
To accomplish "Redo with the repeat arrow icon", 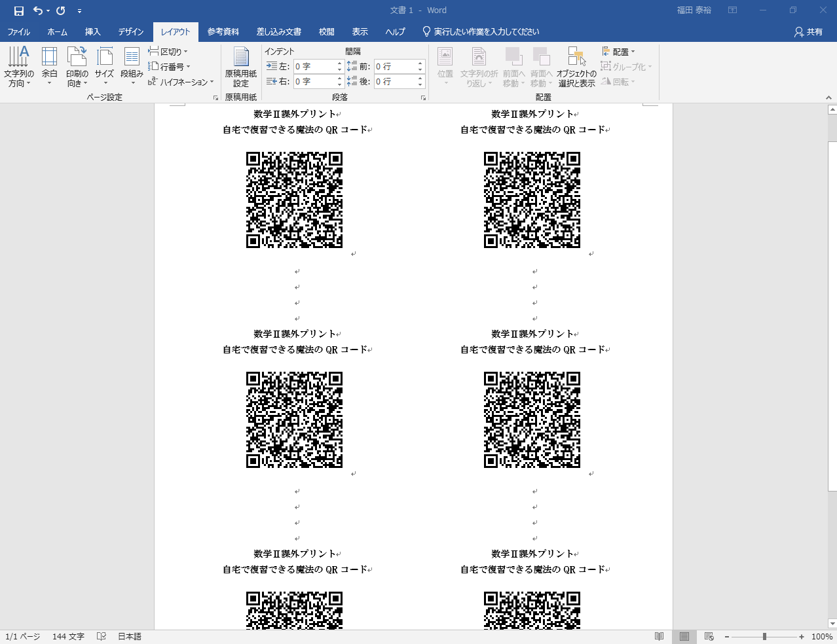I will (61, 10).
